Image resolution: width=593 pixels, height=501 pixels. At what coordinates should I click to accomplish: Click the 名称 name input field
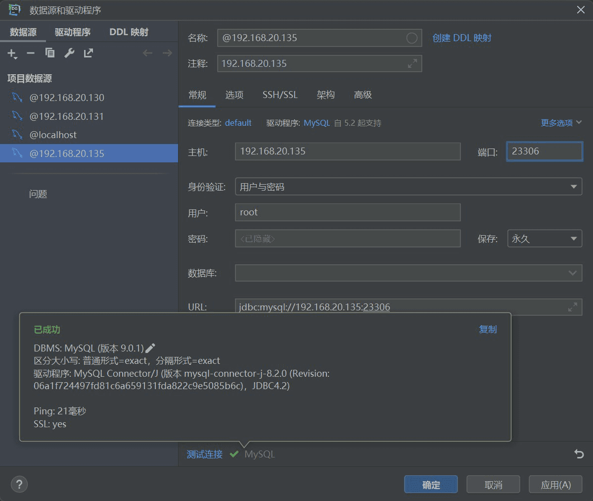pyautogui.click(x=319, y=38)
